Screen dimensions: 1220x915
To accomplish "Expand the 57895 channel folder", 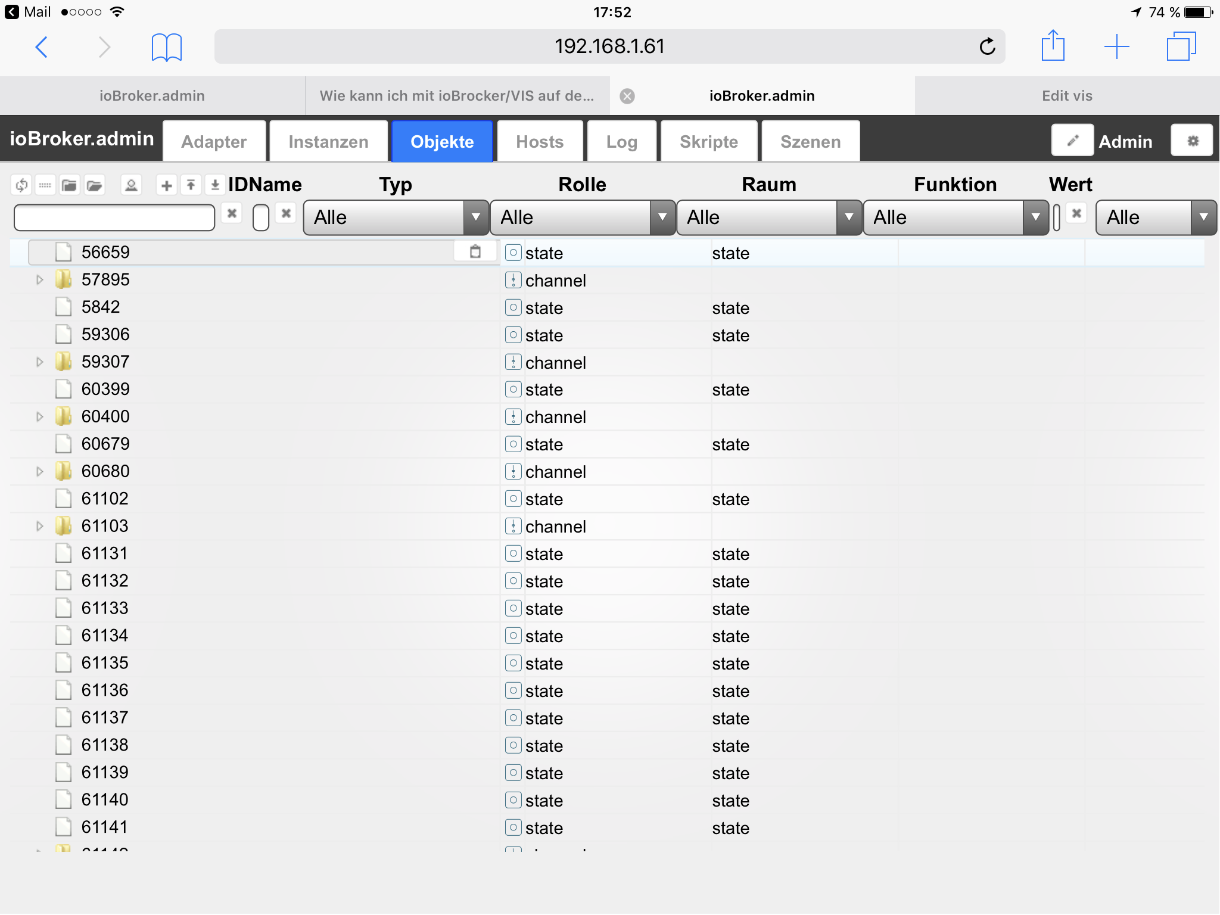I will (x=39, y=279).
